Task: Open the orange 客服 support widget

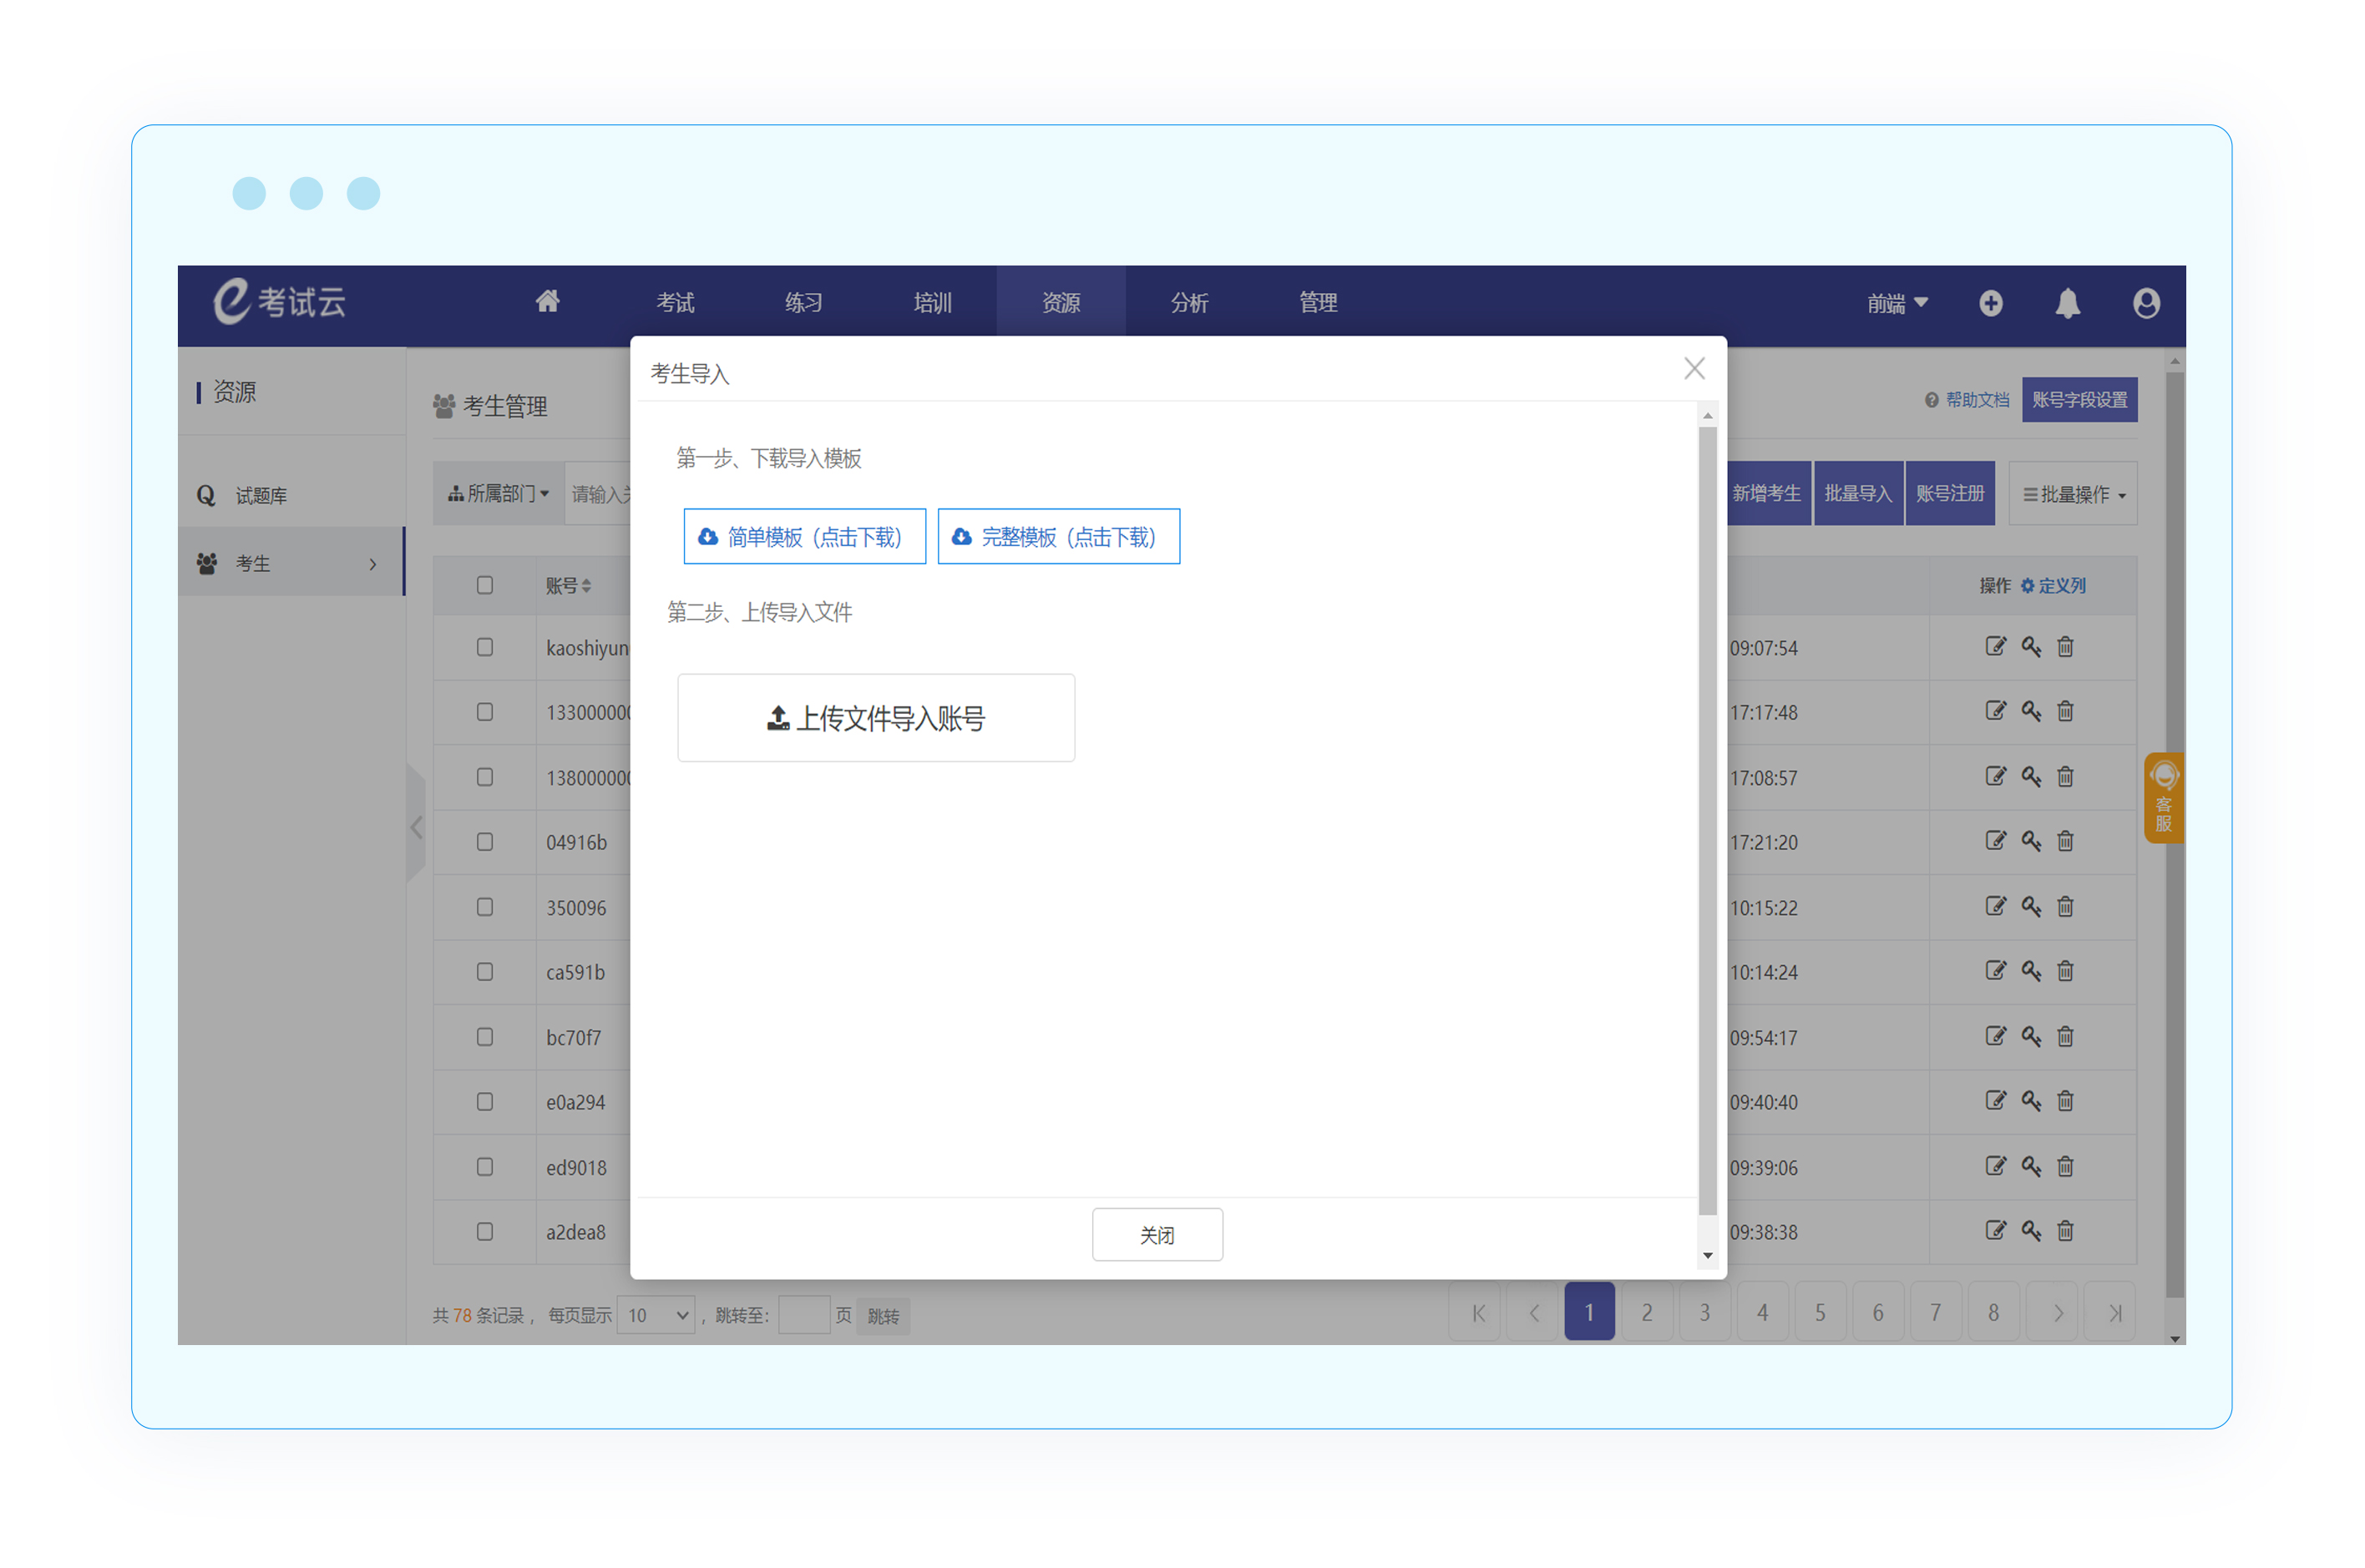Action: point(2162,798)
